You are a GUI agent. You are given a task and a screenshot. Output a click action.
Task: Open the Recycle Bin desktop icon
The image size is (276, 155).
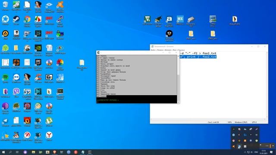5,6
